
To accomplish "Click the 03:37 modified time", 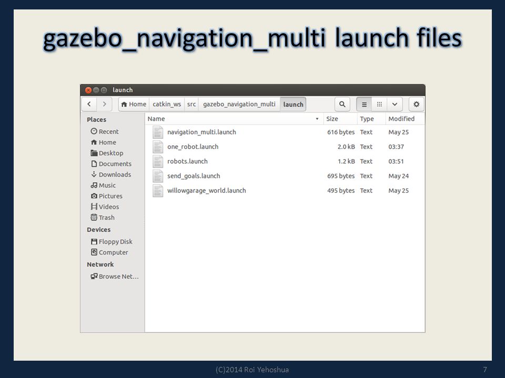I will point(396,147).
